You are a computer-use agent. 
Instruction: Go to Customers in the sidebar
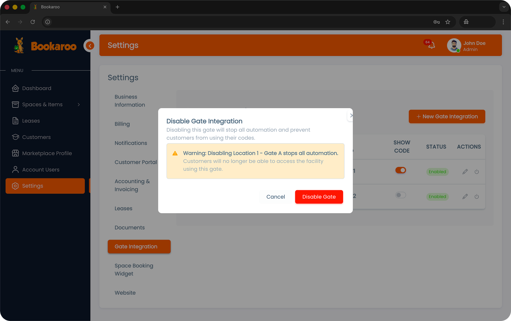point(36,137)
